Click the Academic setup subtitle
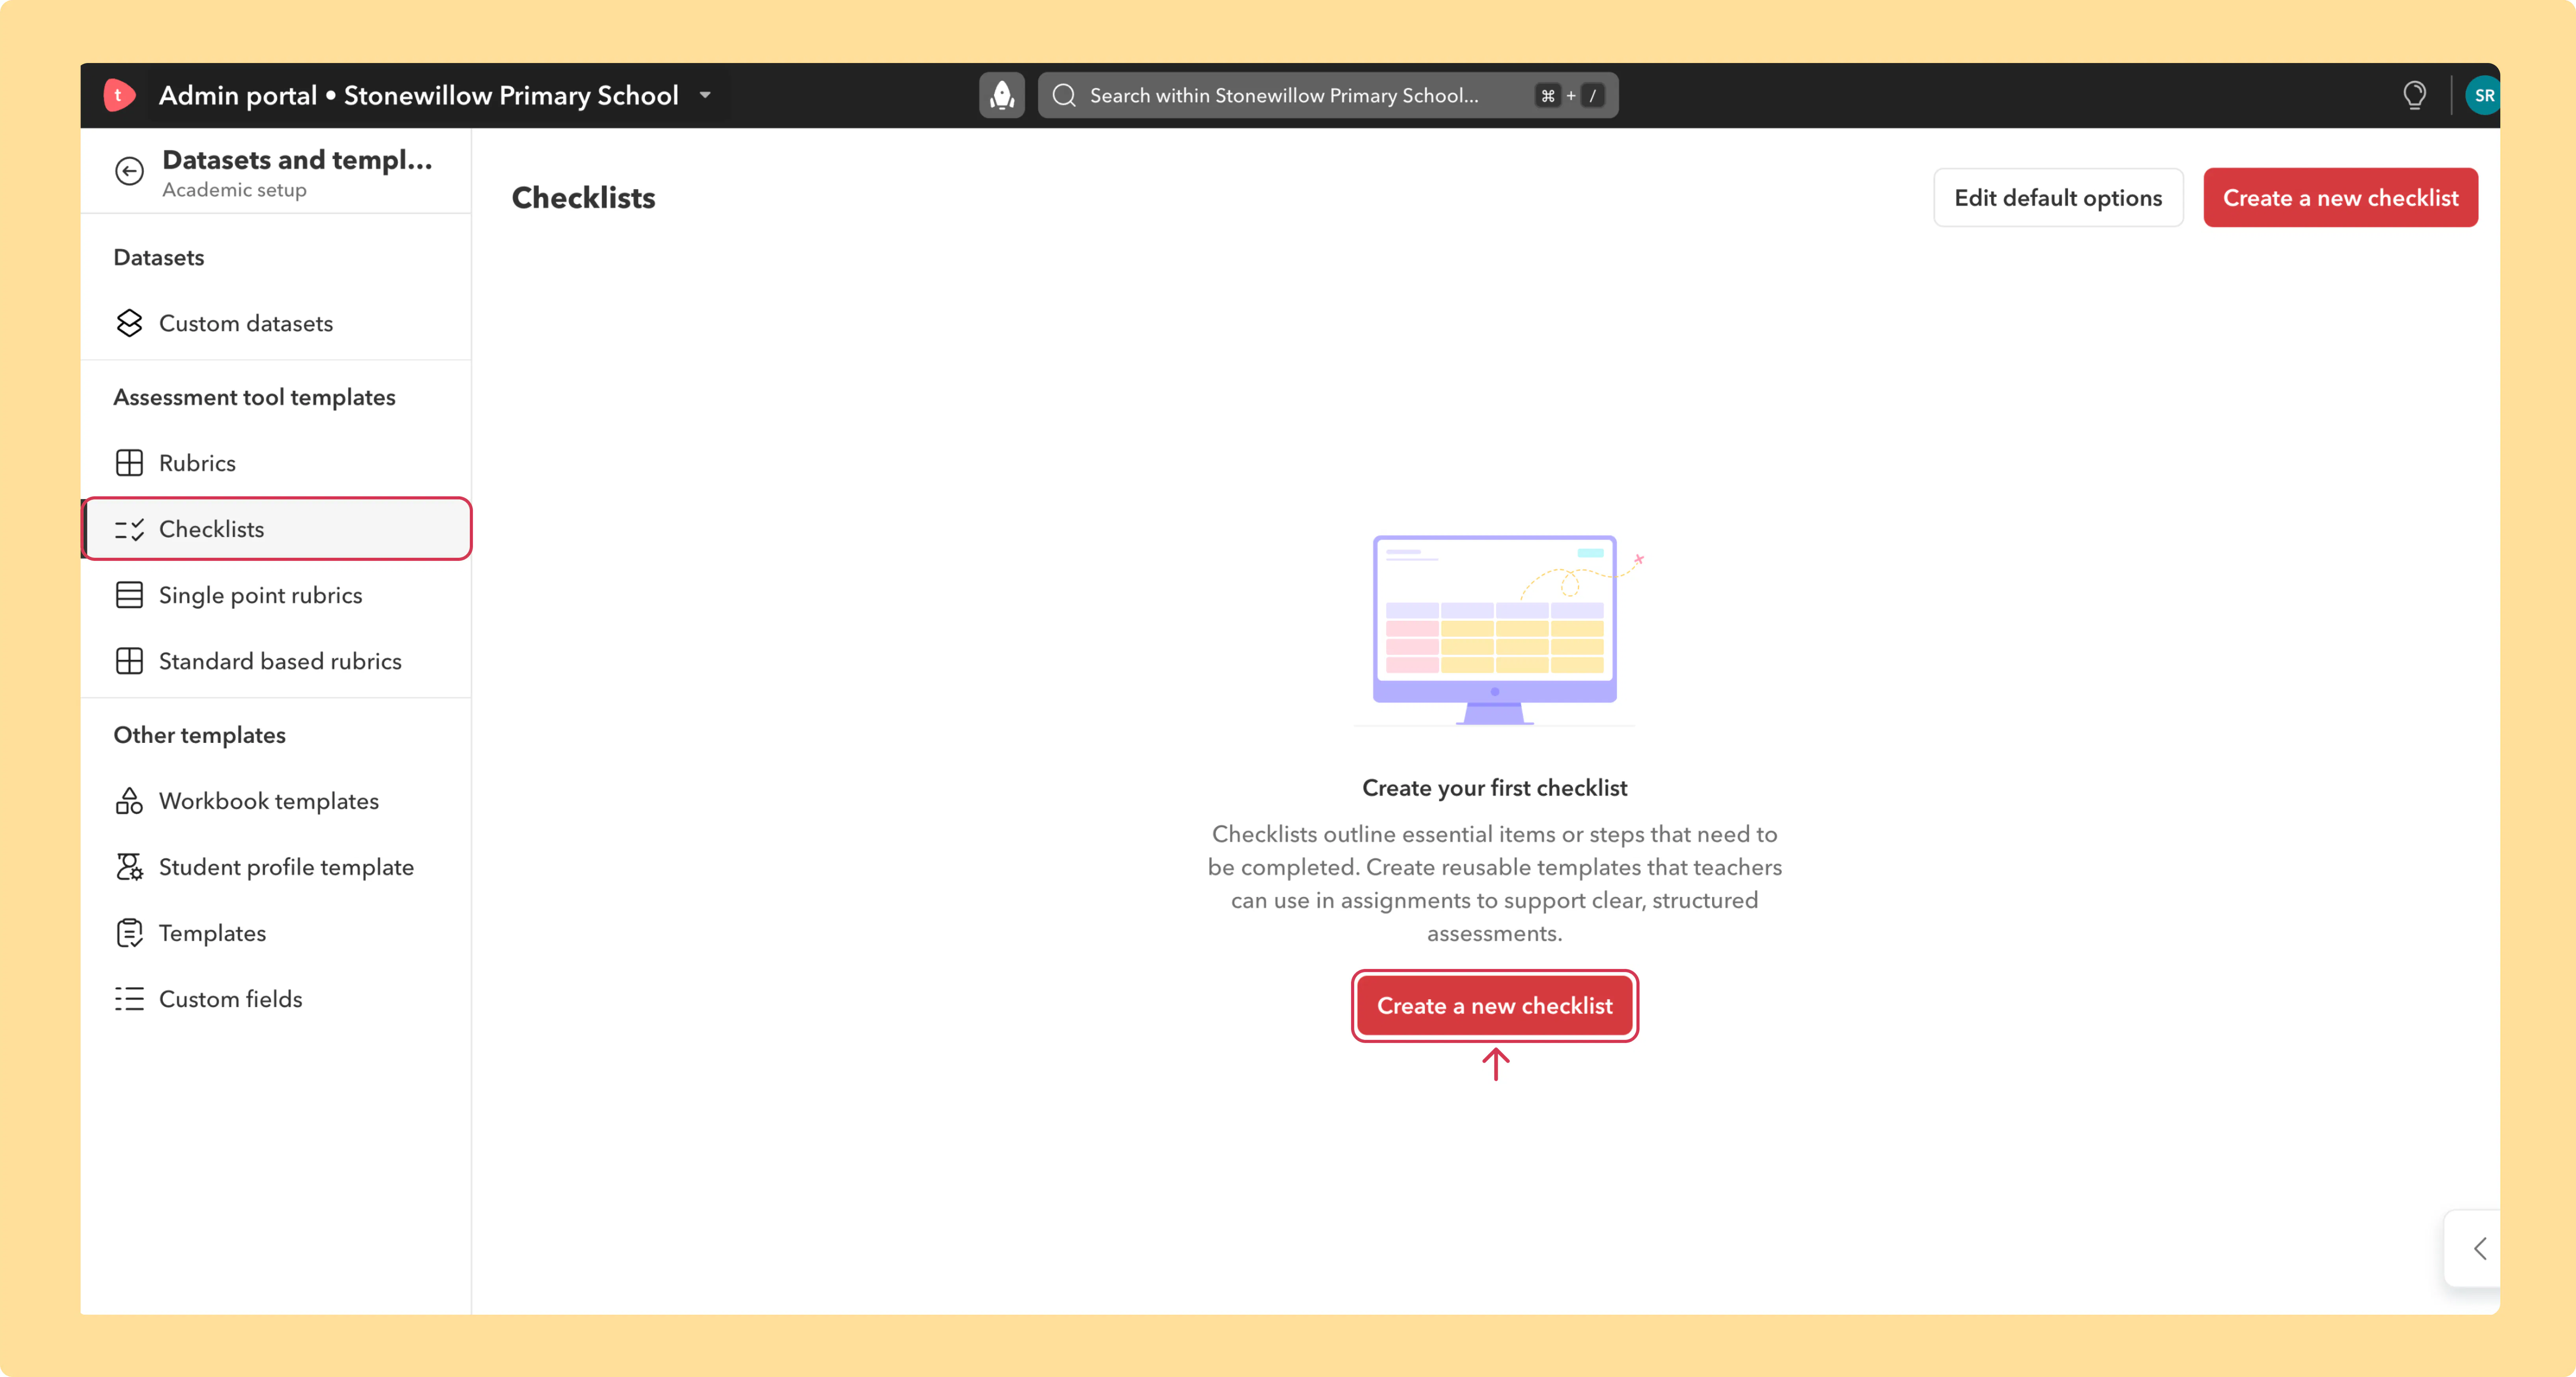Image resolution: width=2576 pixels, height=1377 pixels. tap(234, 190)
